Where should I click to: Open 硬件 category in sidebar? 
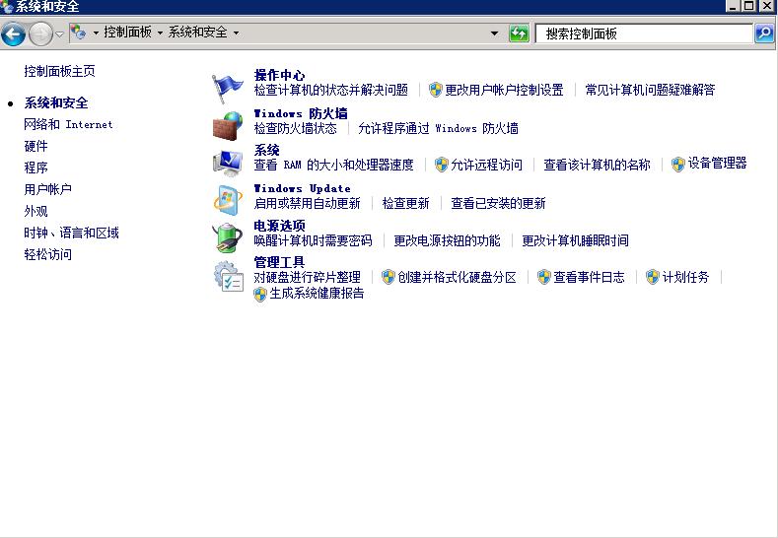click(x=35, y=146)
